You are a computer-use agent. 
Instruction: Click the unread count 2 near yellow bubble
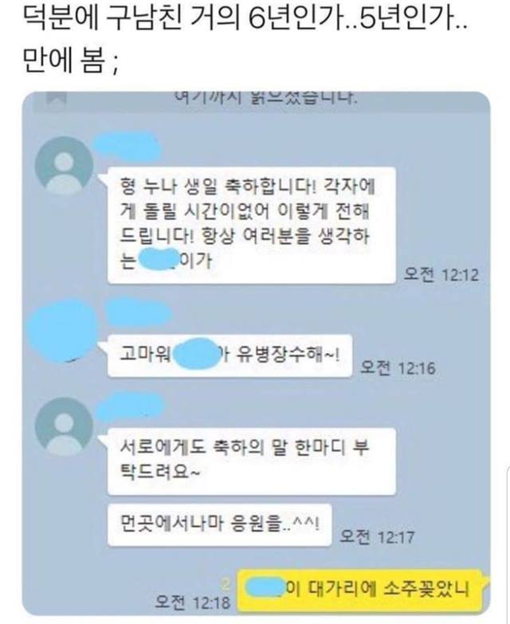click(x=226, y=584)
